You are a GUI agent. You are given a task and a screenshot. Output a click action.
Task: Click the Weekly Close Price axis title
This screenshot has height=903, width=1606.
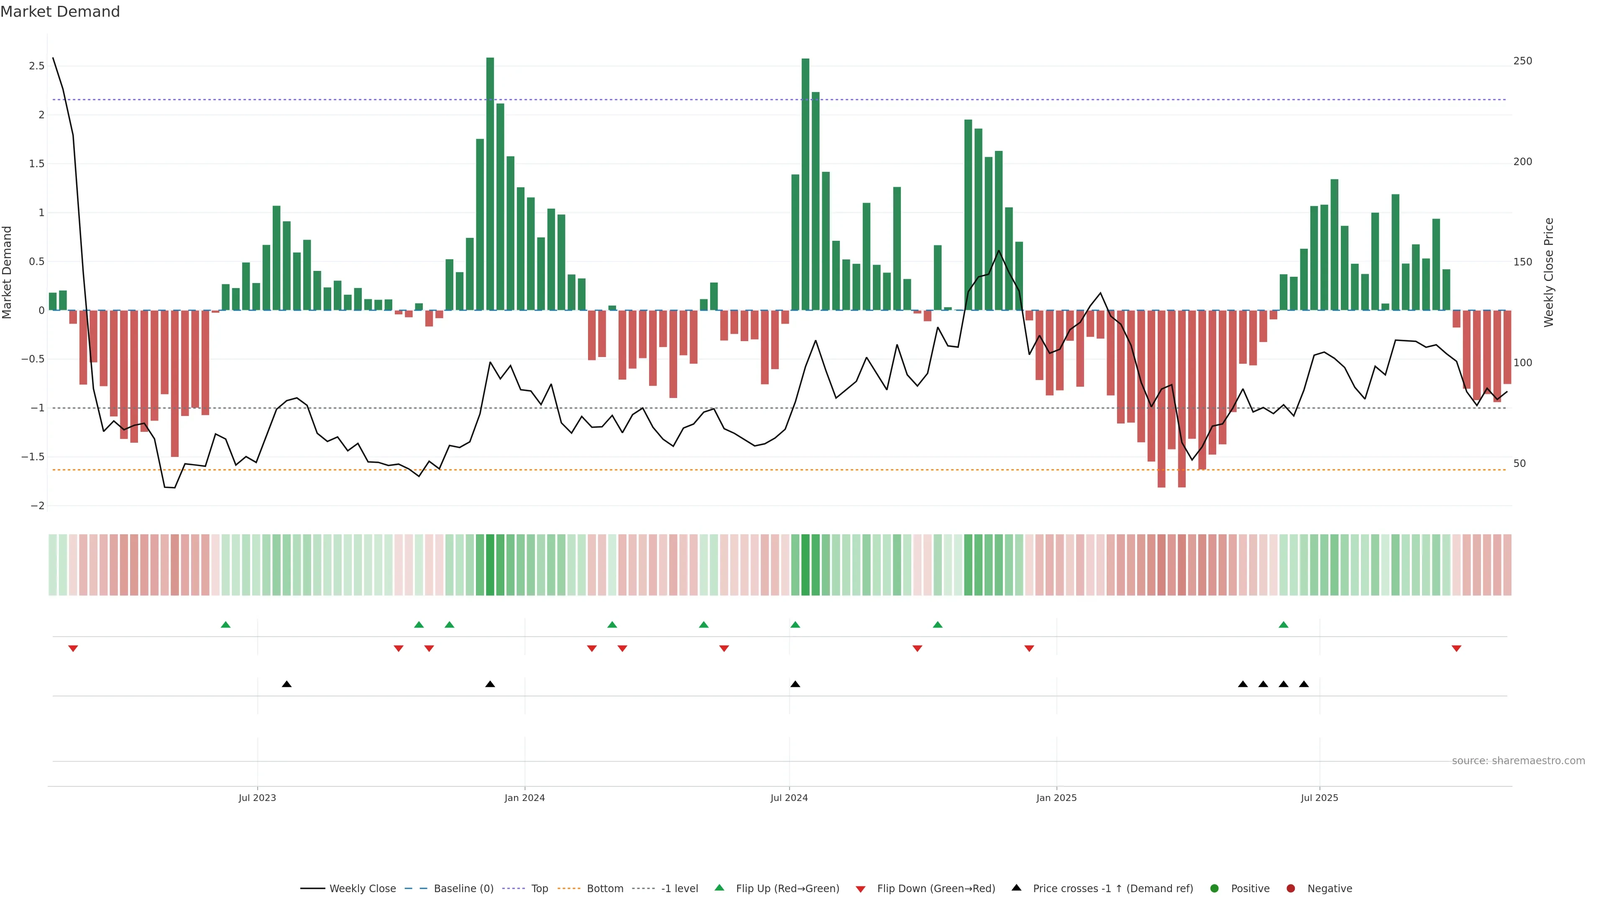1549,272
